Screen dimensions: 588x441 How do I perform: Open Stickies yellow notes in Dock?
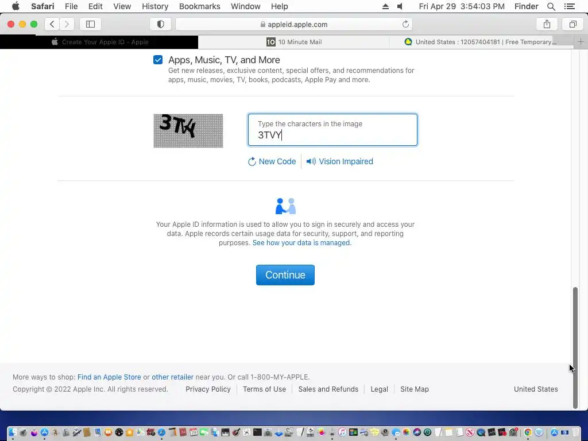pos(374,432)
